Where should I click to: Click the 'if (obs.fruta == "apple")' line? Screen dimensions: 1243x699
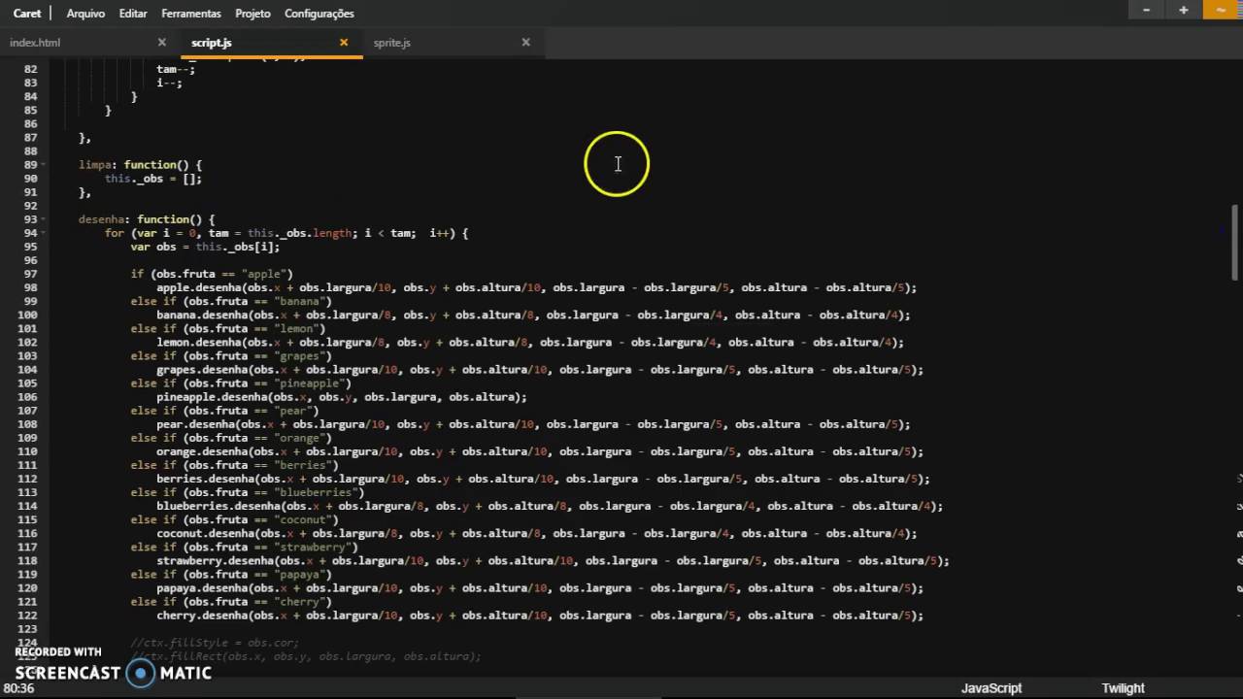212,274
